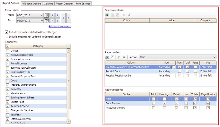
Task: Toggle Page Breaks for Account Summary section
Action: coord(208,108)
